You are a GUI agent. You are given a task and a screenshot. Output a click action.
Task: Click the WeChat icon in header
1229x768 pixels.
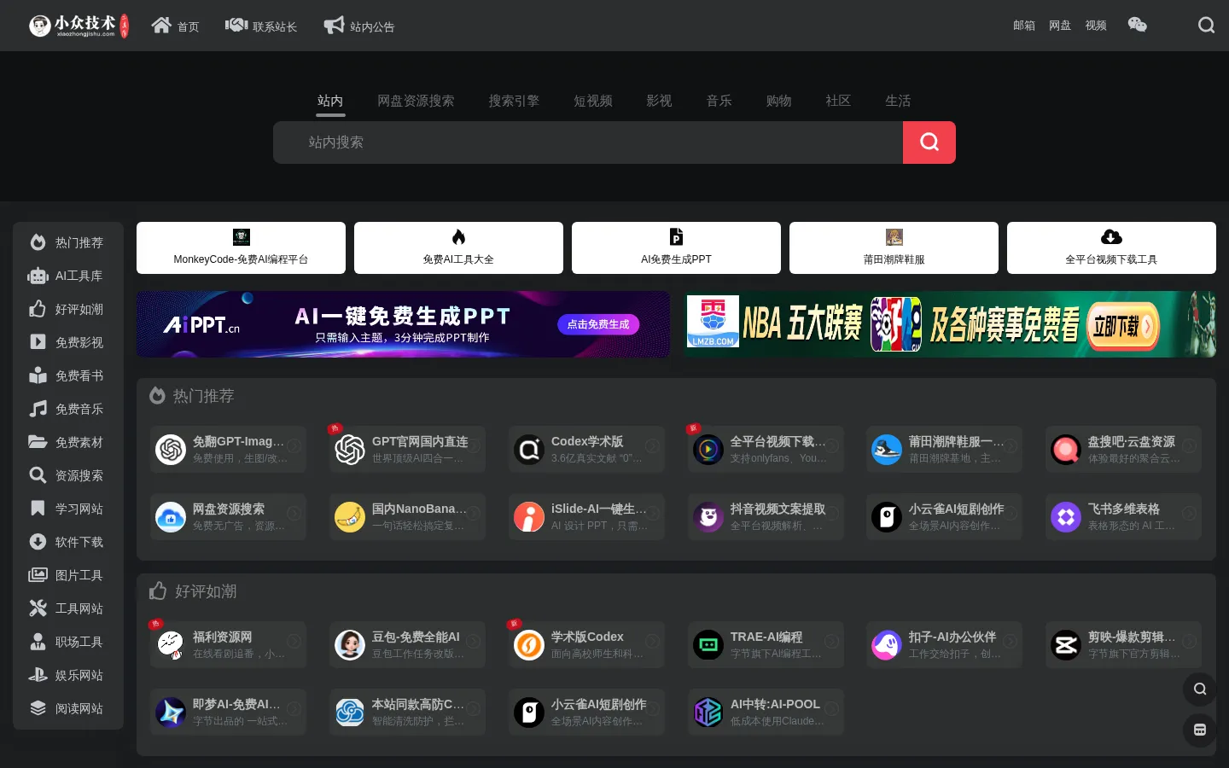tap(1137, 26)
